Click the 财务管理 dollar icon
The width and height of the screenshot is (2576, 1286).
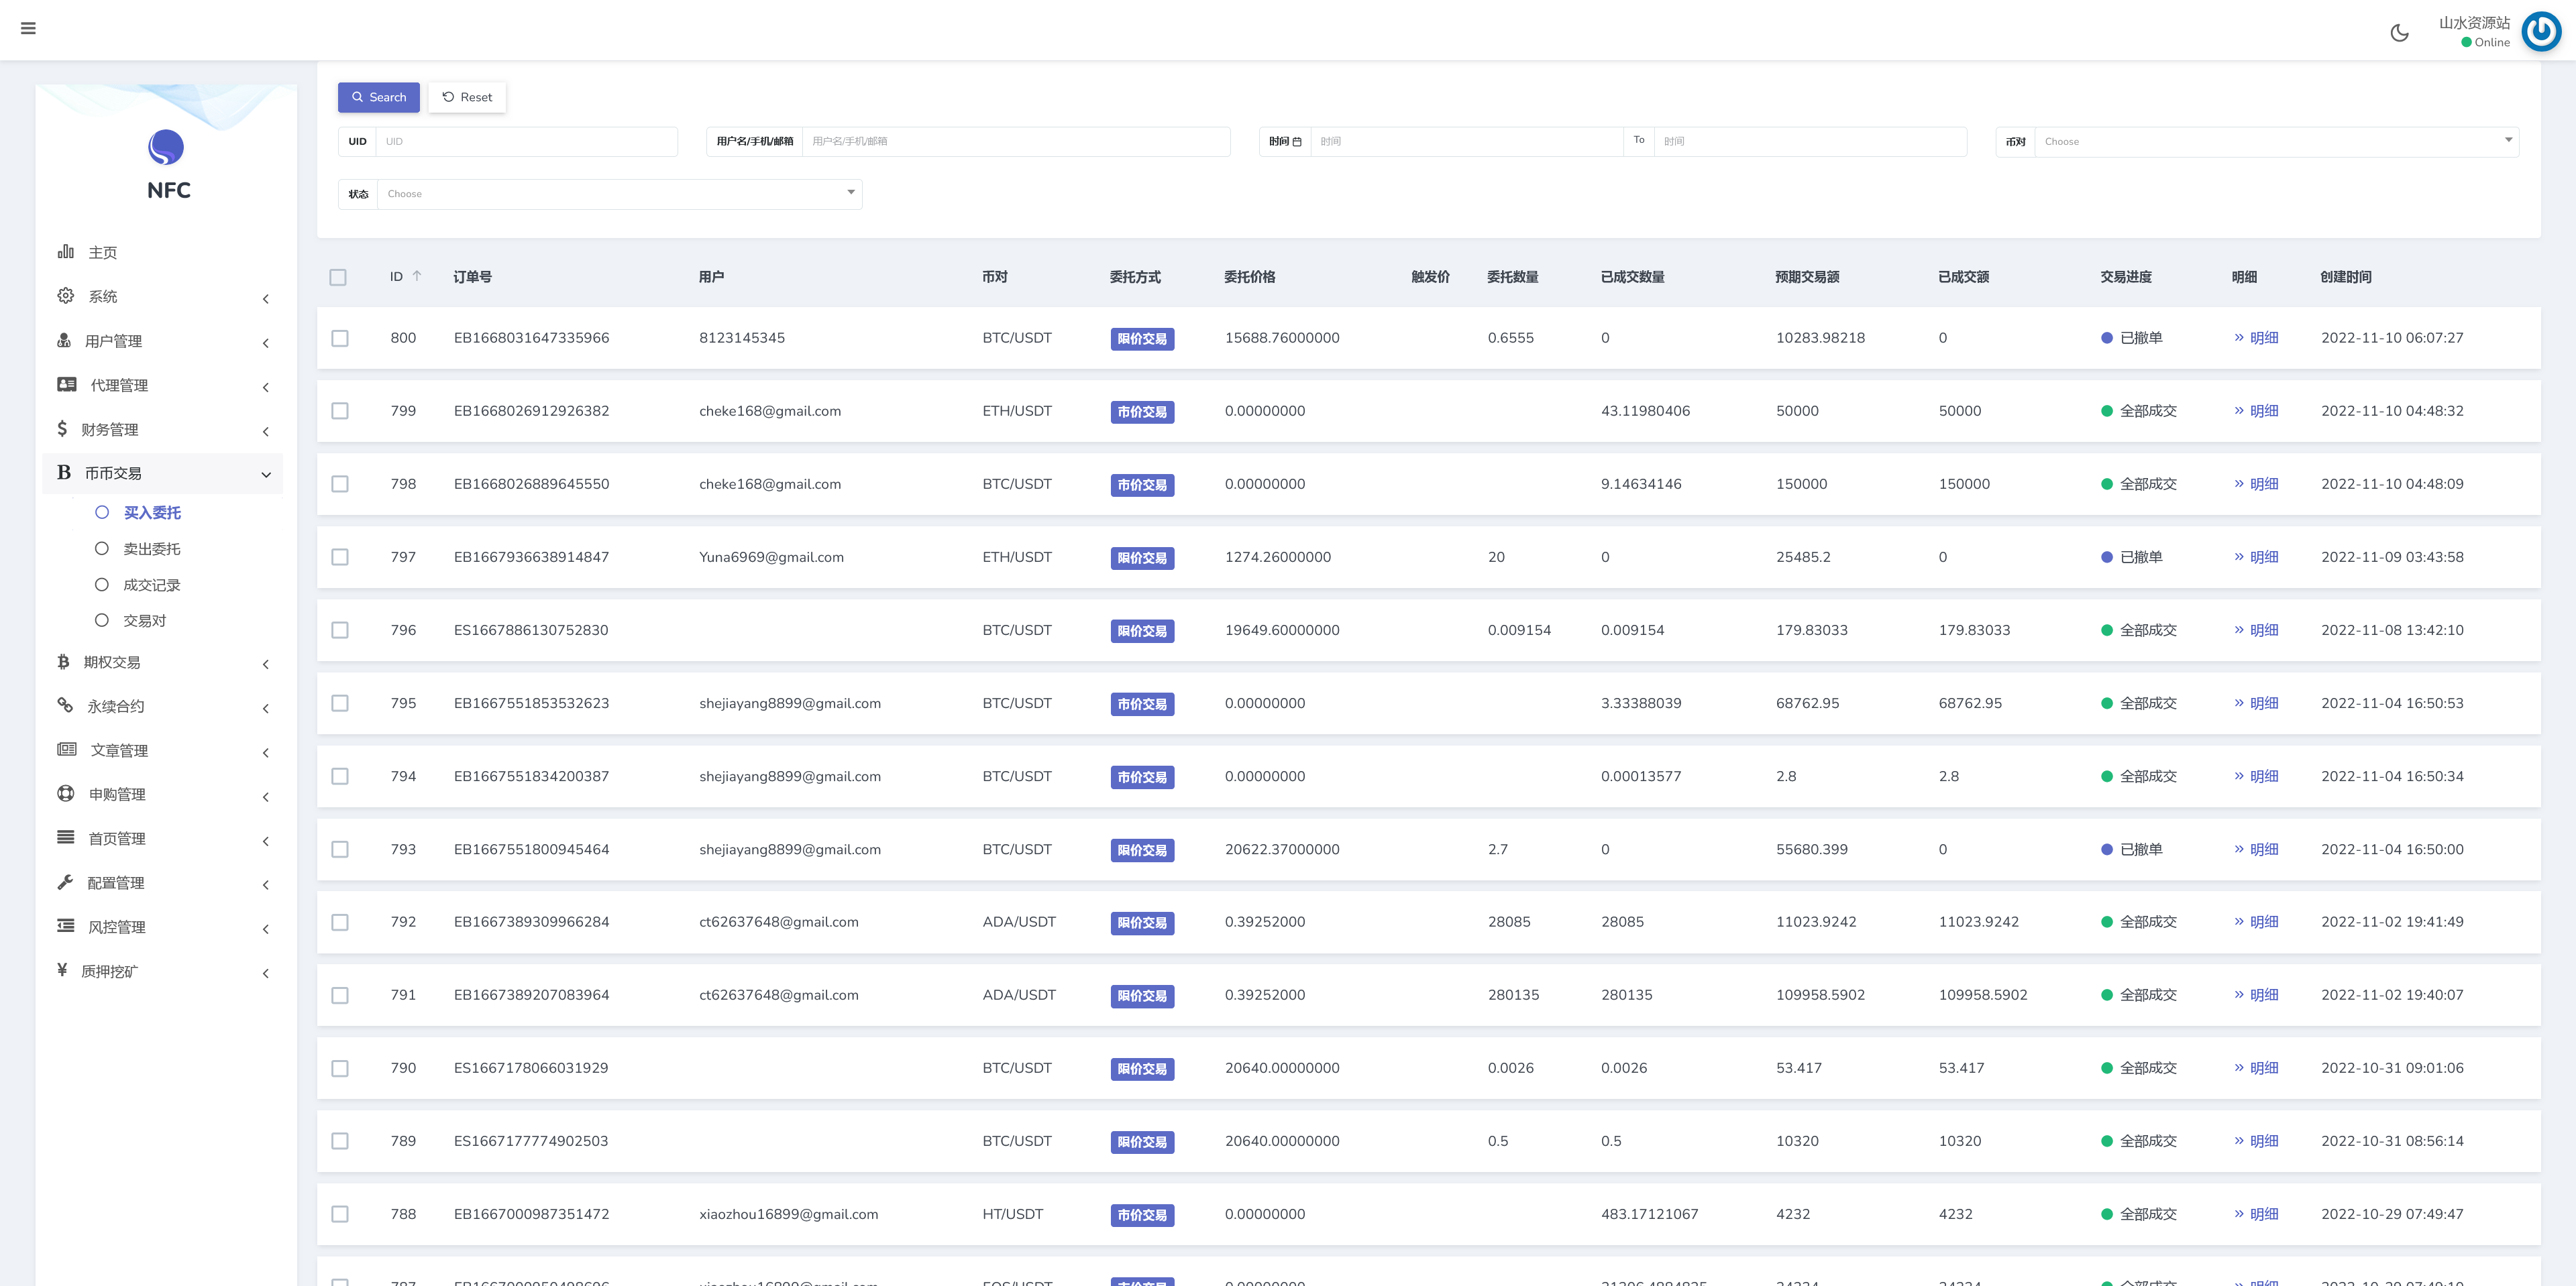[62, 428]
